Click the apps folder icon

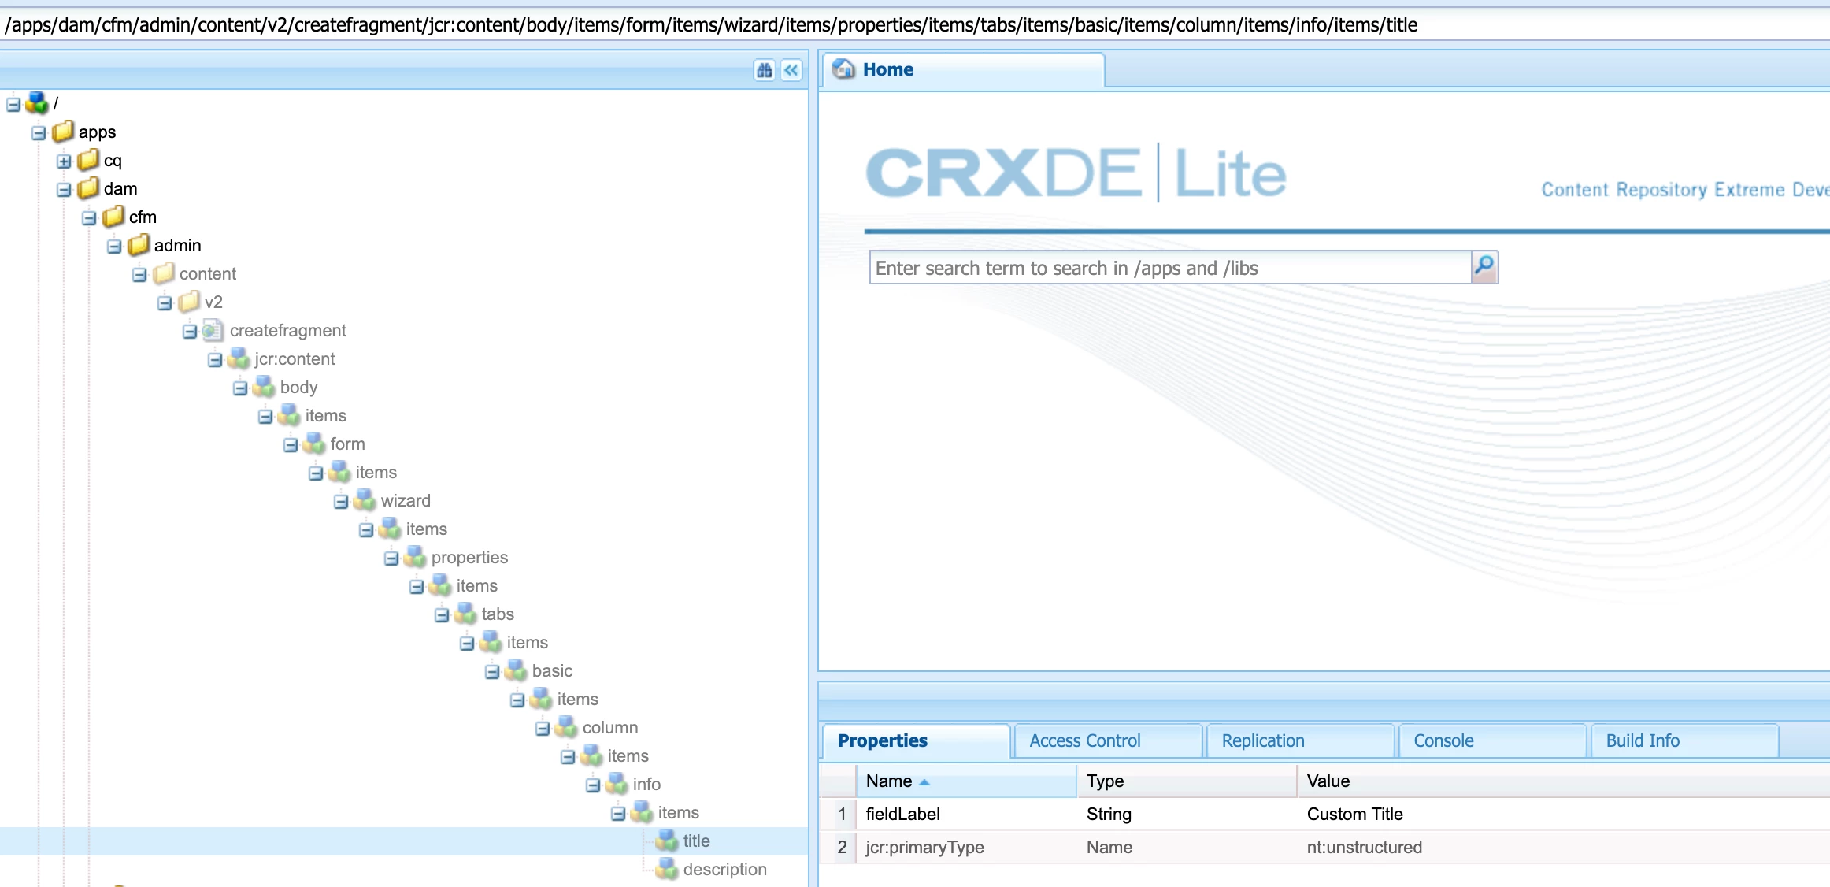[x=63, y=132]
